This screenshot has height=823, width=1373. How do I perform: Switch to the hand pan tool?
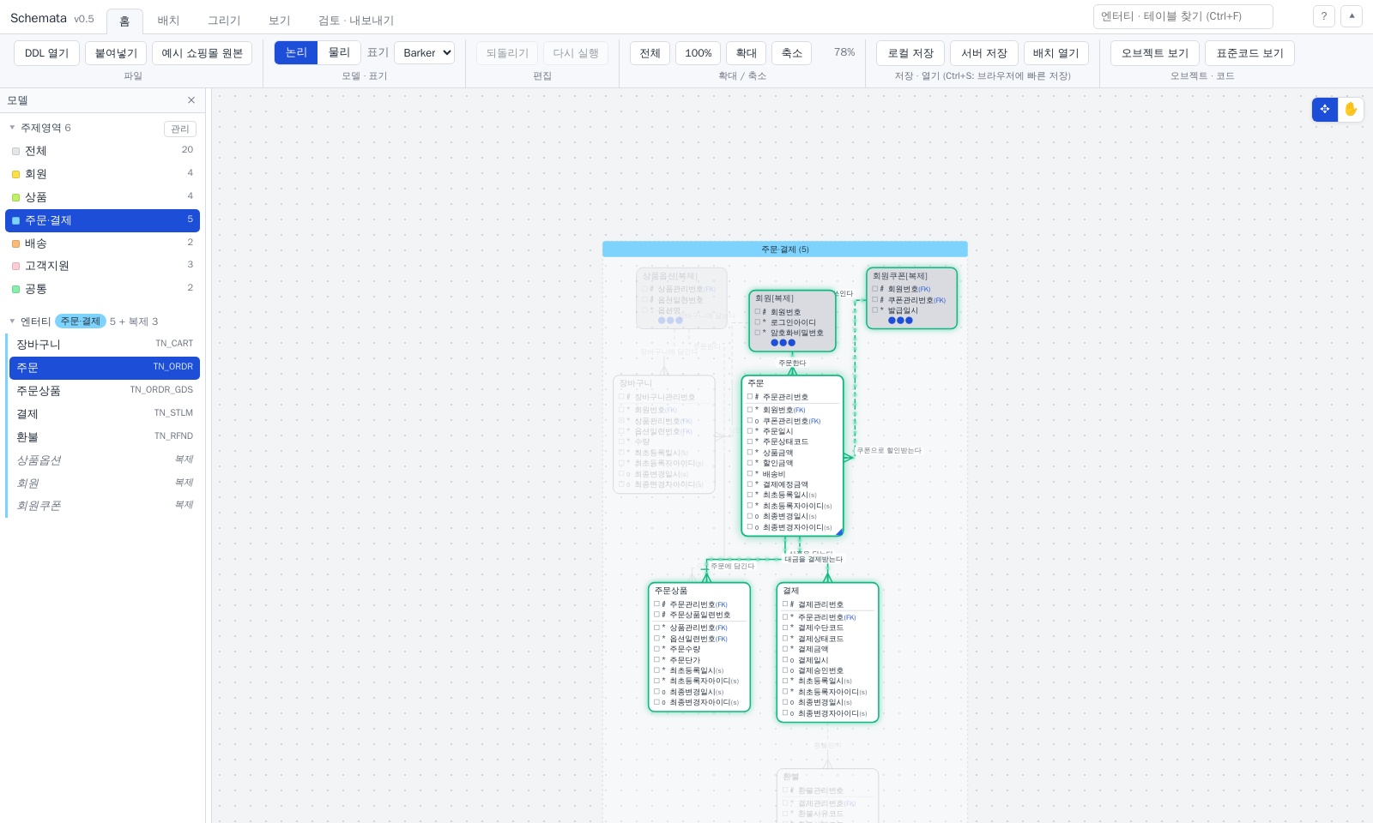(1351, 110)
